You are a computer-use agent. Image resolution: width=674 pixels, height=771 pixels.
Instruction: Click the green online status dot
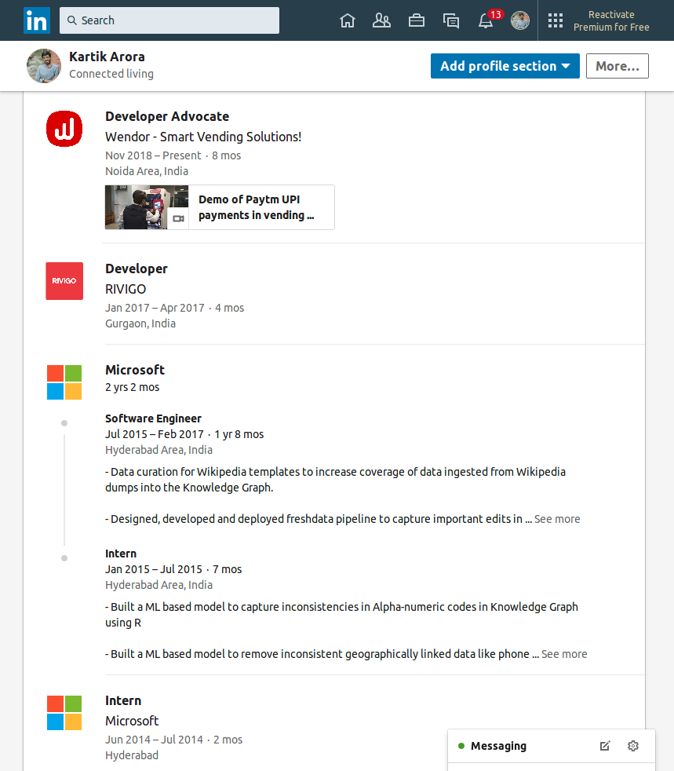point(461,746)
